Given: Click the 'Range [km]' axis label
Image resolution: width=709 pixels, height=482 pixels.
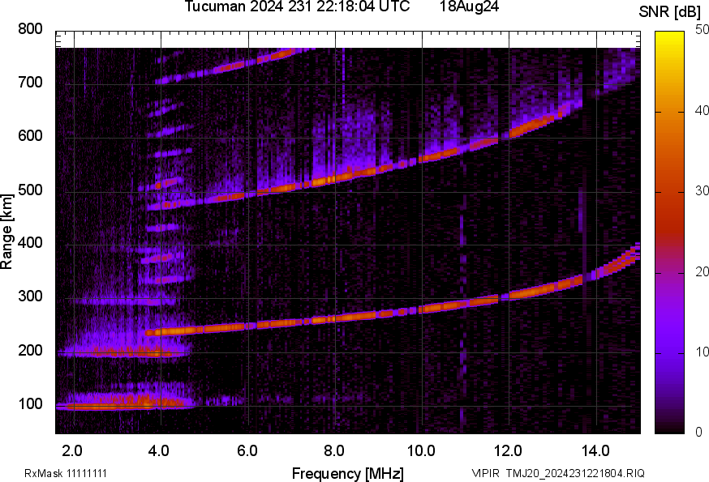Looking at the screenshot, I should pos(6,232).
